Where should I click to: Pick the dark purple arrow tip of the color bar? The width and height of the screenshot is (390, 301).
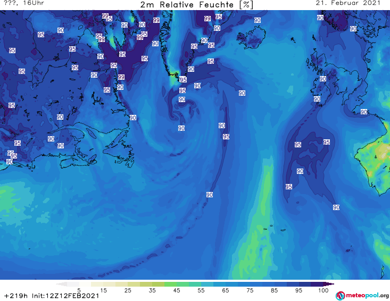tap(329, 284)
